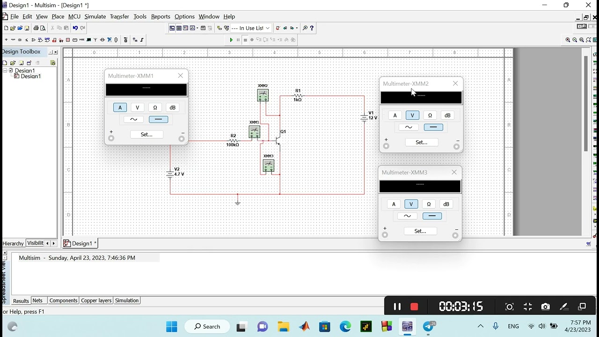The height and width of the screenshot is (337, 599).
Task: Open Print Preview from the toolbar
Action: [x=43, y=28]
